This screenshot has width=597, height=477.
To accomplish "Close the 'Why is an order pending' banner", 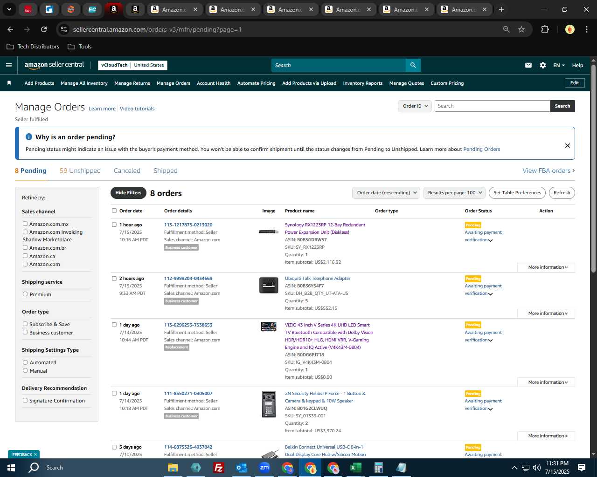I will tap(568, 145).
